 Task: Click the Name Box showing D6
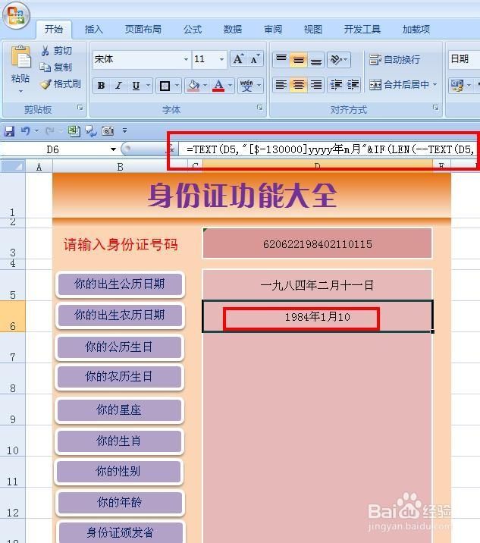click(x=52, y=149)
